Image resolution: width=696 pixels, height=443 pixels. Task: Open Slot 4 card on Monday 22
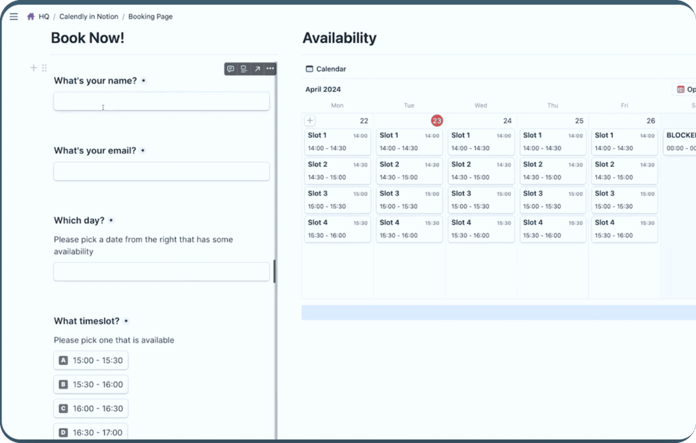point(338,229)
